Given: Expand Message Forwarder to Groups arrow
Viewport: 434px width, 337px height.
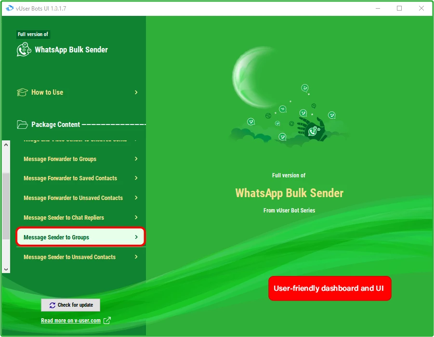Looking at the screenshot, I should pos(136,159).
